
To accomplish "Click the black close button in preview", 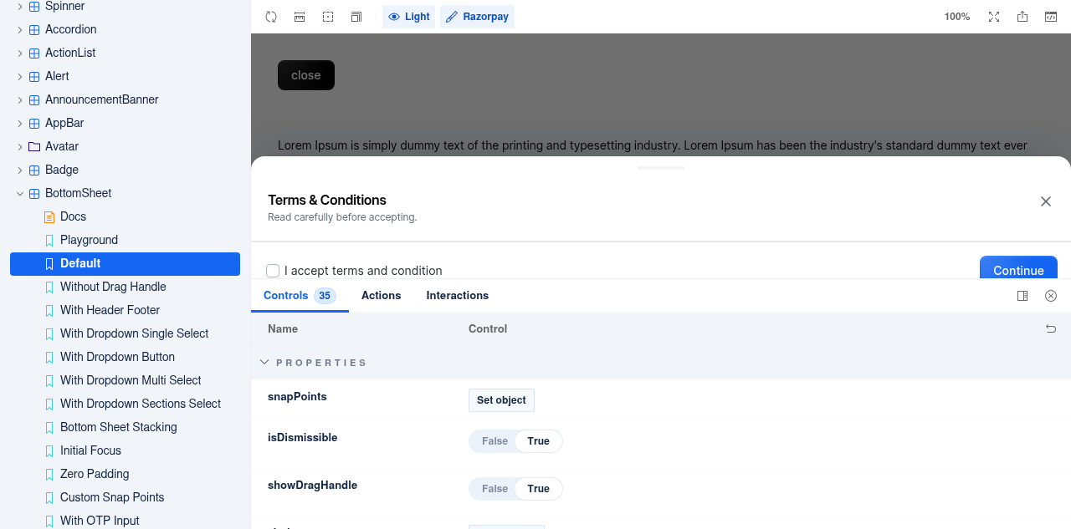I will [306, 75].
